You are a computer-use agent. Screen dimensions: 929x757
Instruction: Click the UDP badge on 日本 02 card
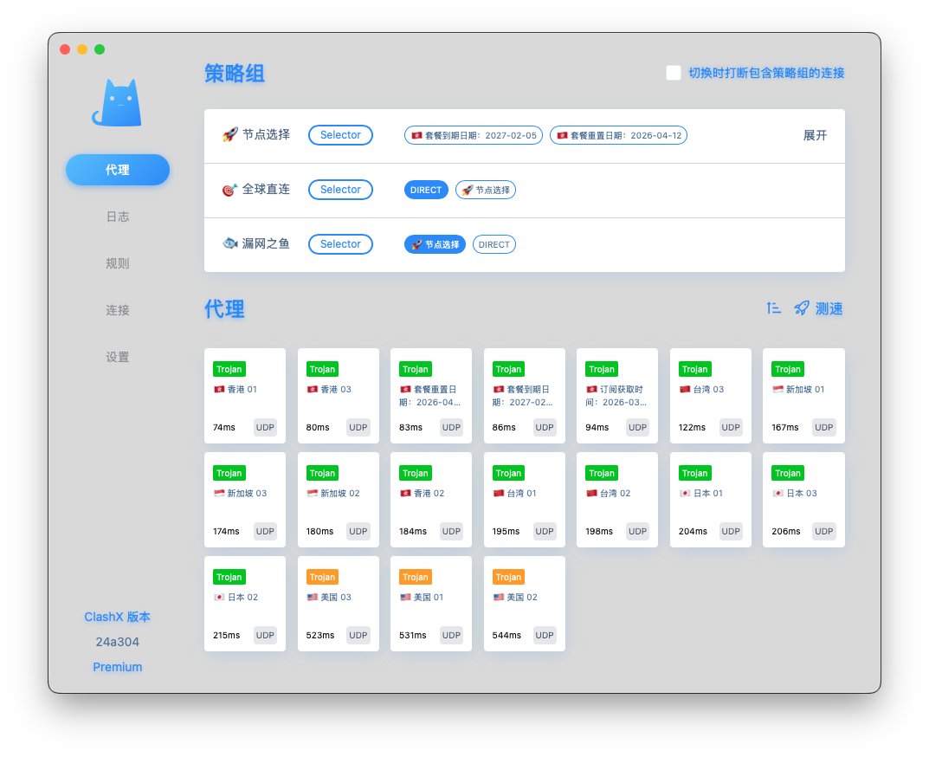(265, 636)
